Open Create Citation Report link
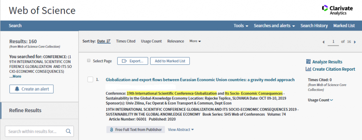 (x=331, y=69)
